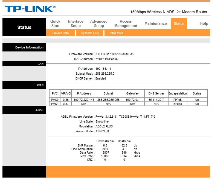
Task: Click downstream max rate 15008
Action: pyautogui.click(x=105, y=156)
